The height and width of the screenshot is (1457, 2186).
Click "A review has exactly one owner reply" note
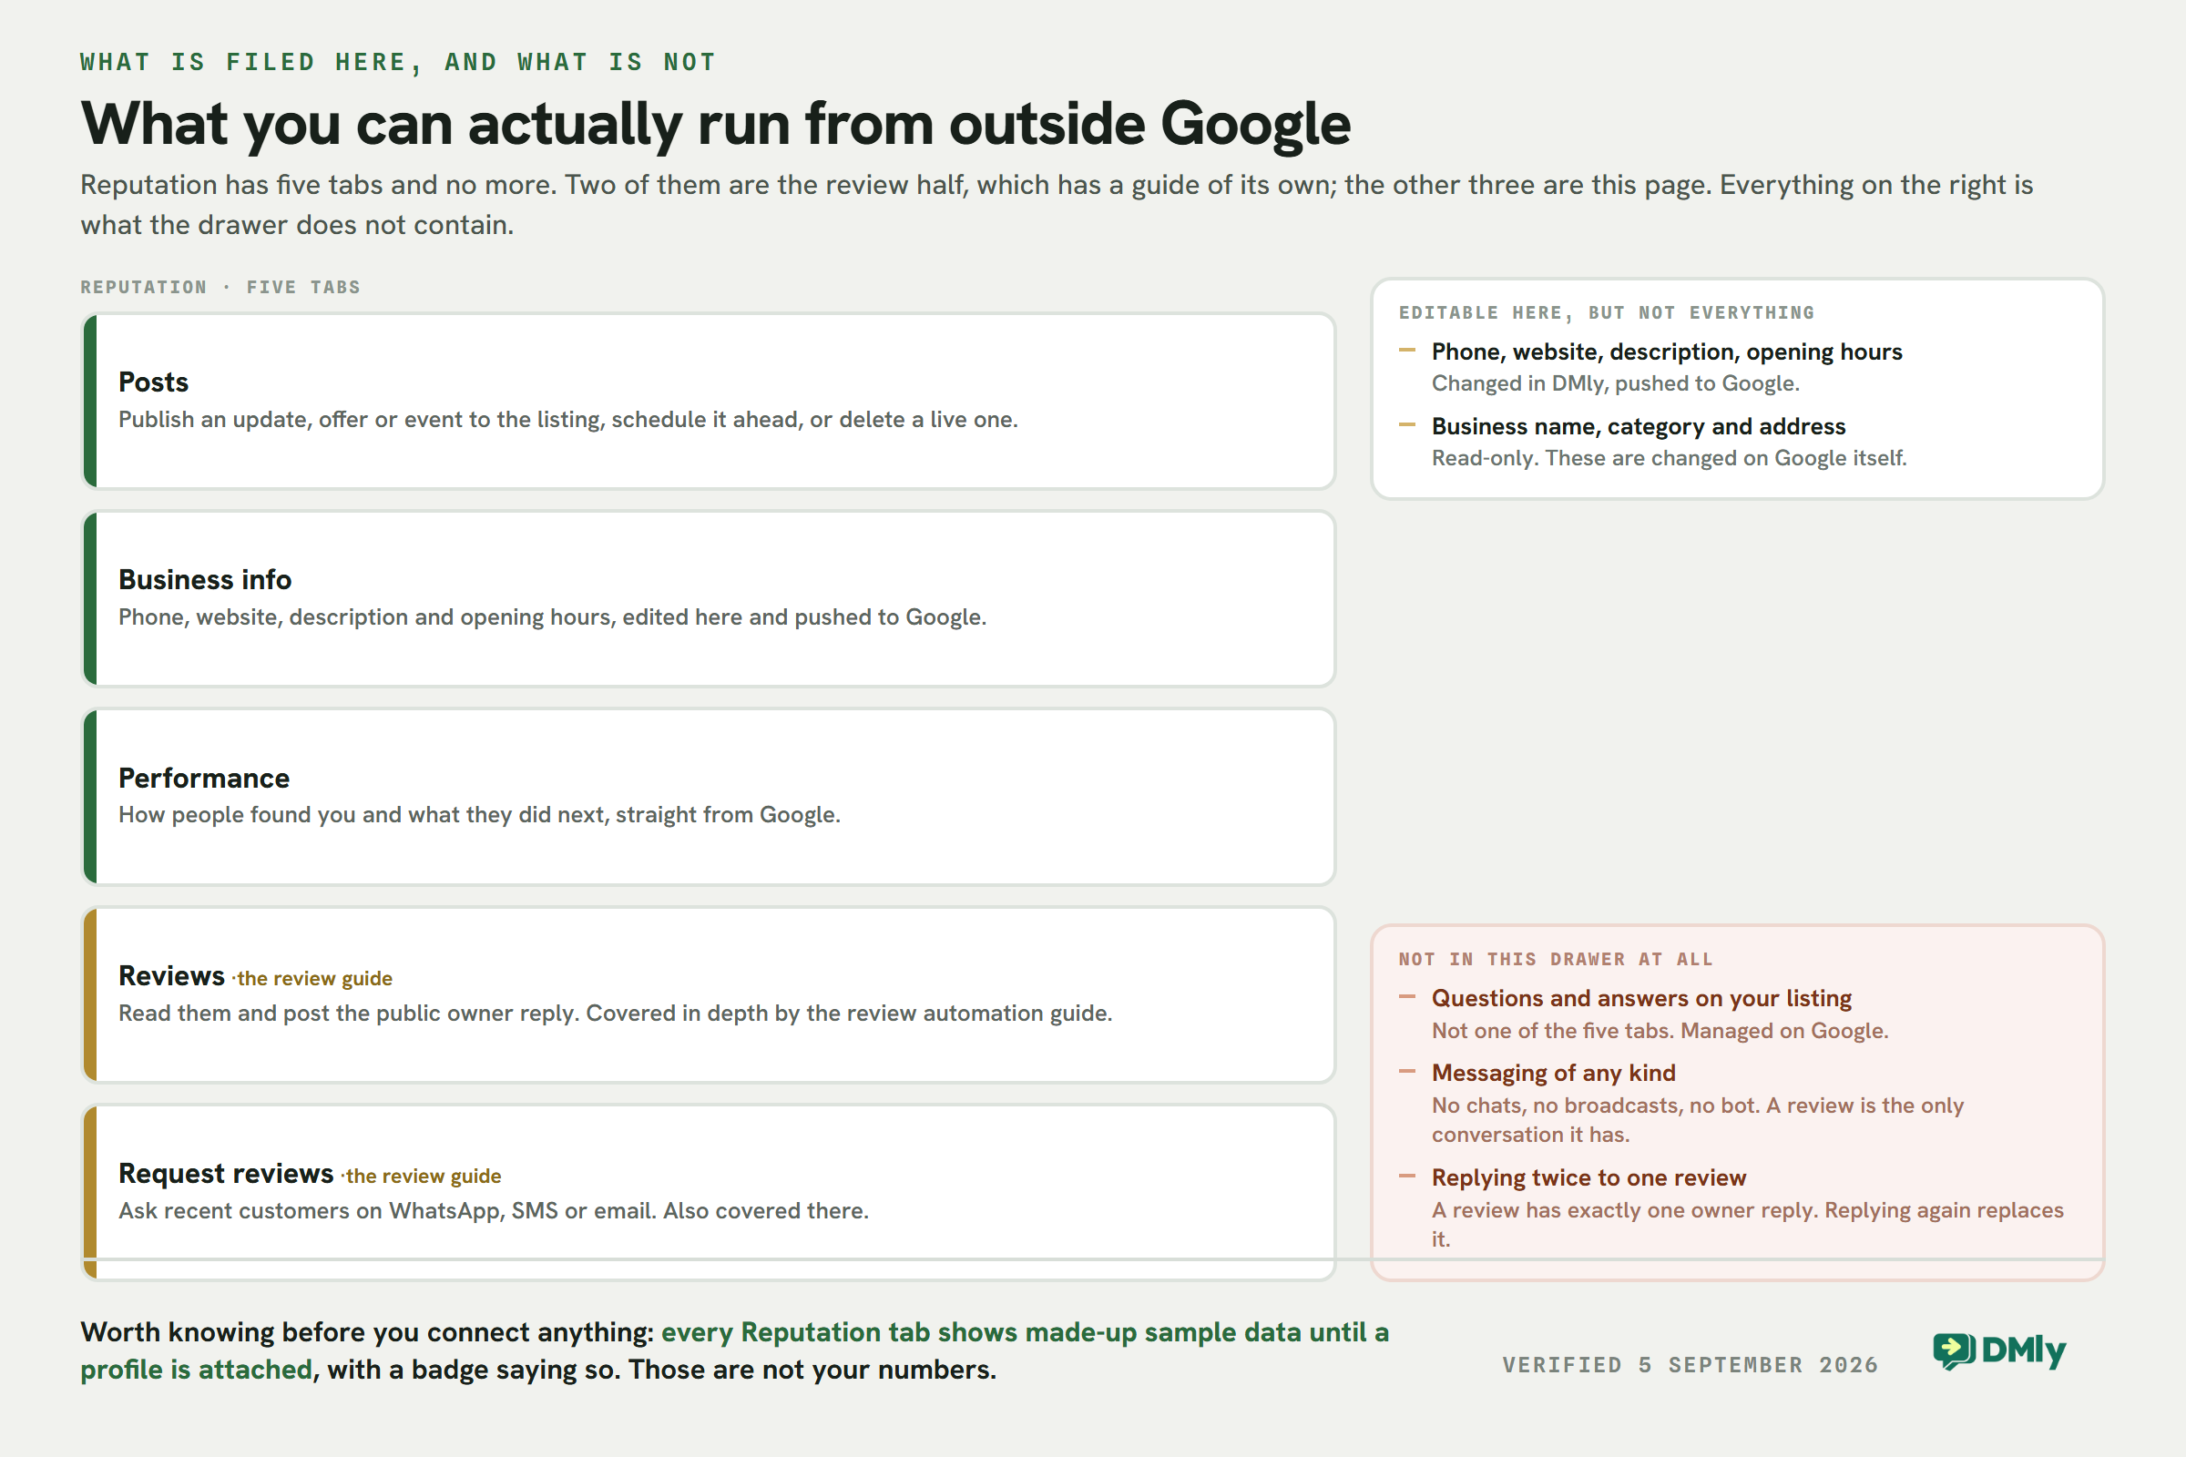coord(1747,1225)
